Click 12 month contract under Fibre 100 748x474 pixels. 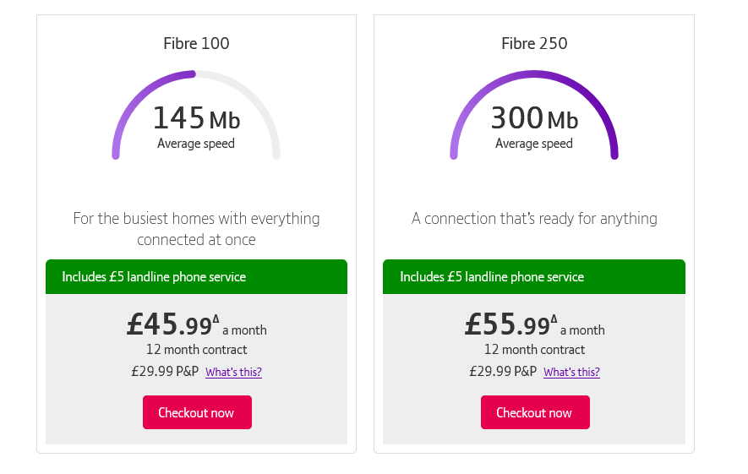(x=197, y=350)
